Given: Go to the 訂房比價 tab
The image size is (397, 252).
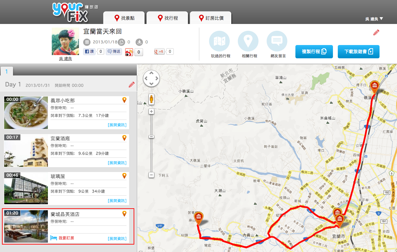Looking at the screenshot, I should click(x=211, y=18).
